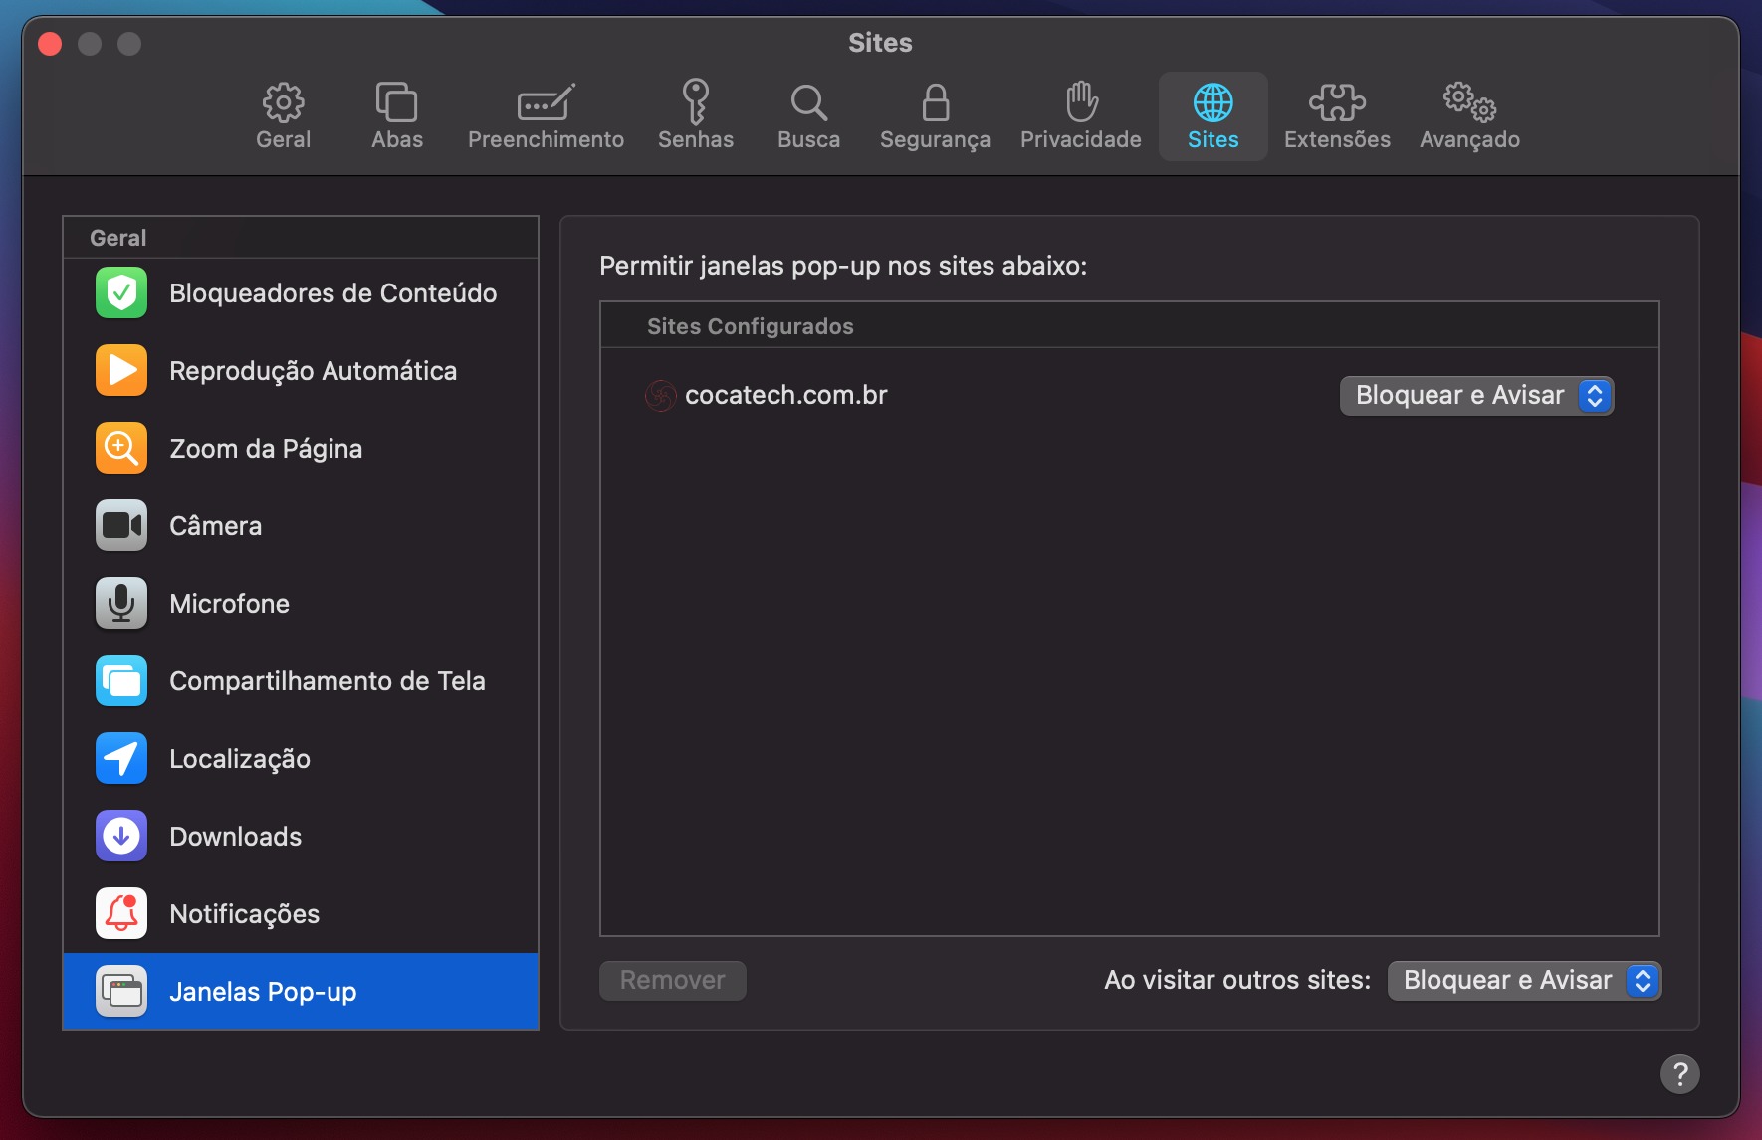Select the cocatech.com.br site entry
This screenshot has width=1762, height=1140.
(x=786, y=395)
